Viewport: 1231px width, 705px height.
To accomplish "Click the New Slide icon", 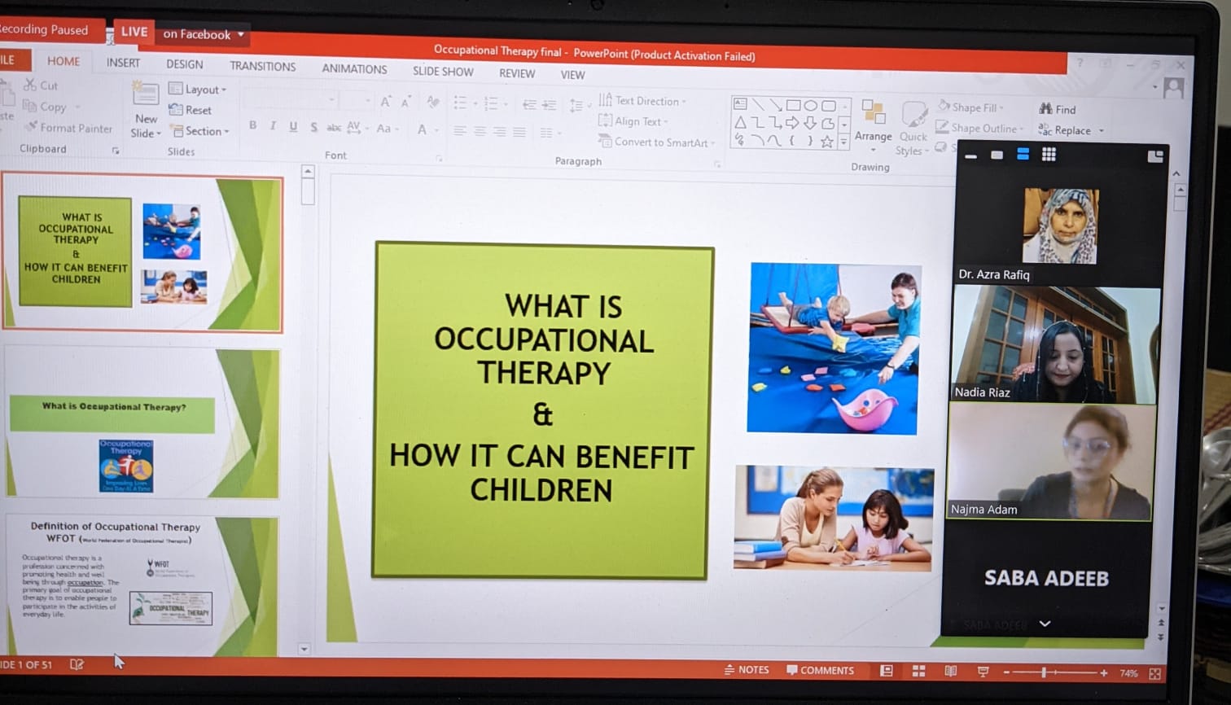I will click(x=145, y=96).
